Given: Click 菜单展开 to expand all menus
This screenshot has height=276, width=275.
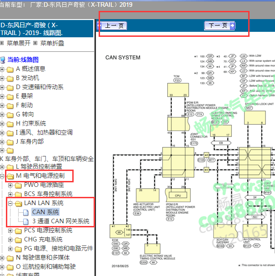Looking at the screenshot, I should [18, 43].
